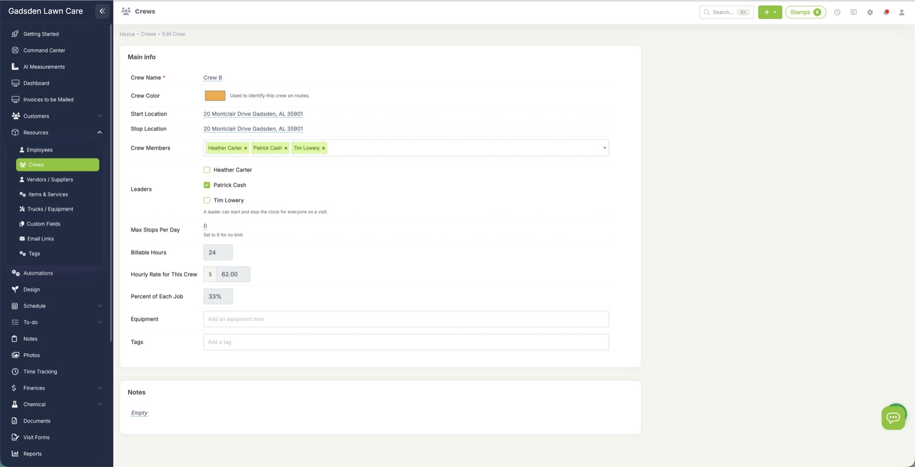This screenshot has width=915, height=467.
Task: Click the Billable Hours field
Action: click(218, 253)
